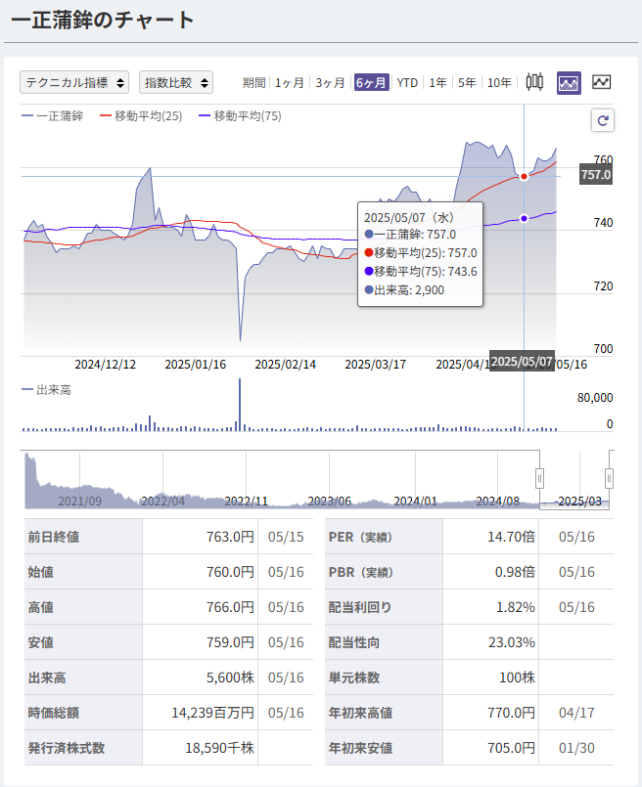The height and width of the screenshot is (787, 642).
Task: Toggle the 出来高 volume legend
Action: [46, 390]
